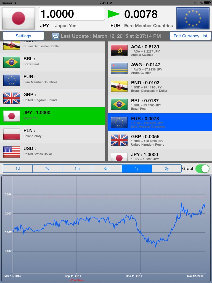This screenshot has width=212, height=283.
Task: Tap UK flag in left currency list
Action: [x=12, y=98]
